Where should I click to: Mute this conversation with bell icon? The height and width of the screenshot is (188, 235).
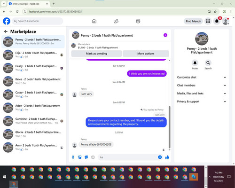(195, 63)
